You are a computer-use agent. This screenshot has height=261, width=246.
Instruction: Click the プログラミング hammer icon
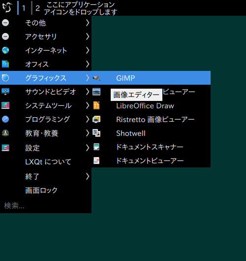tap(5, 119)
